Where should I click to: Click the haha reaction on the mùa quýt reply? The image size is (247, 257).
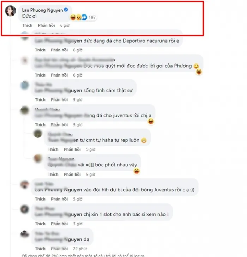point(199,72)
